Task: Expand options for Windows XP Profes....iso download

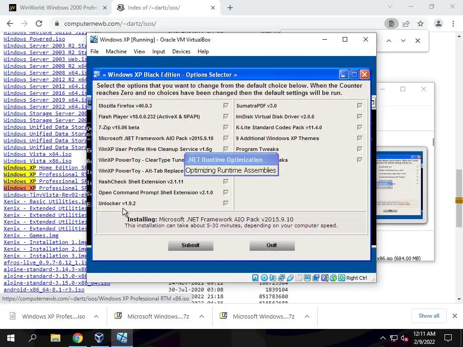Action: (96, 316)
